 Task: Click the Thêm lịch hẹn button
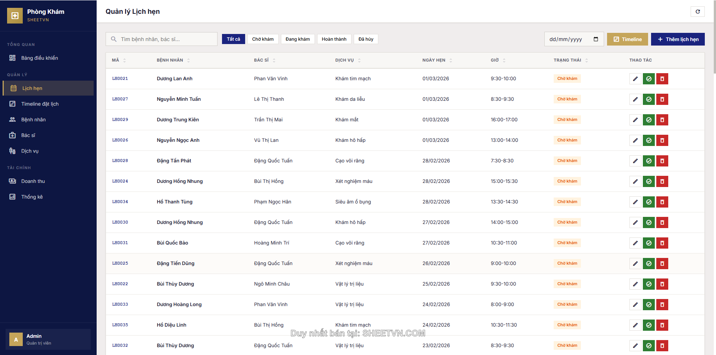click(678, 39)
